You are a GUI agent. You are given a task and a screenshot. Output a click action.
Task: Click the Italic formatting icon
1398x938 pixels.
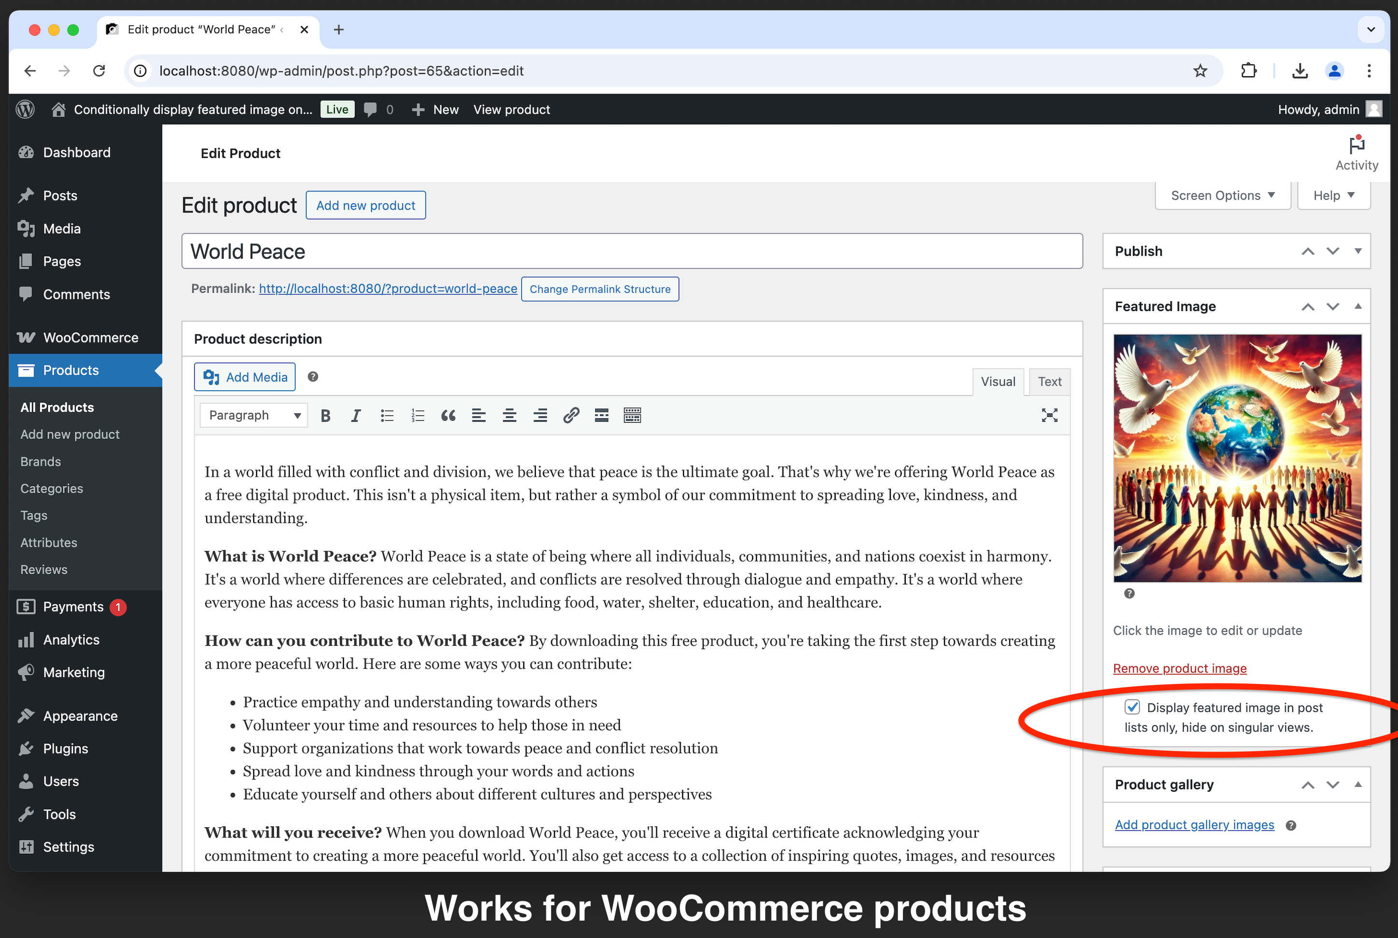(x=355, y=415)
